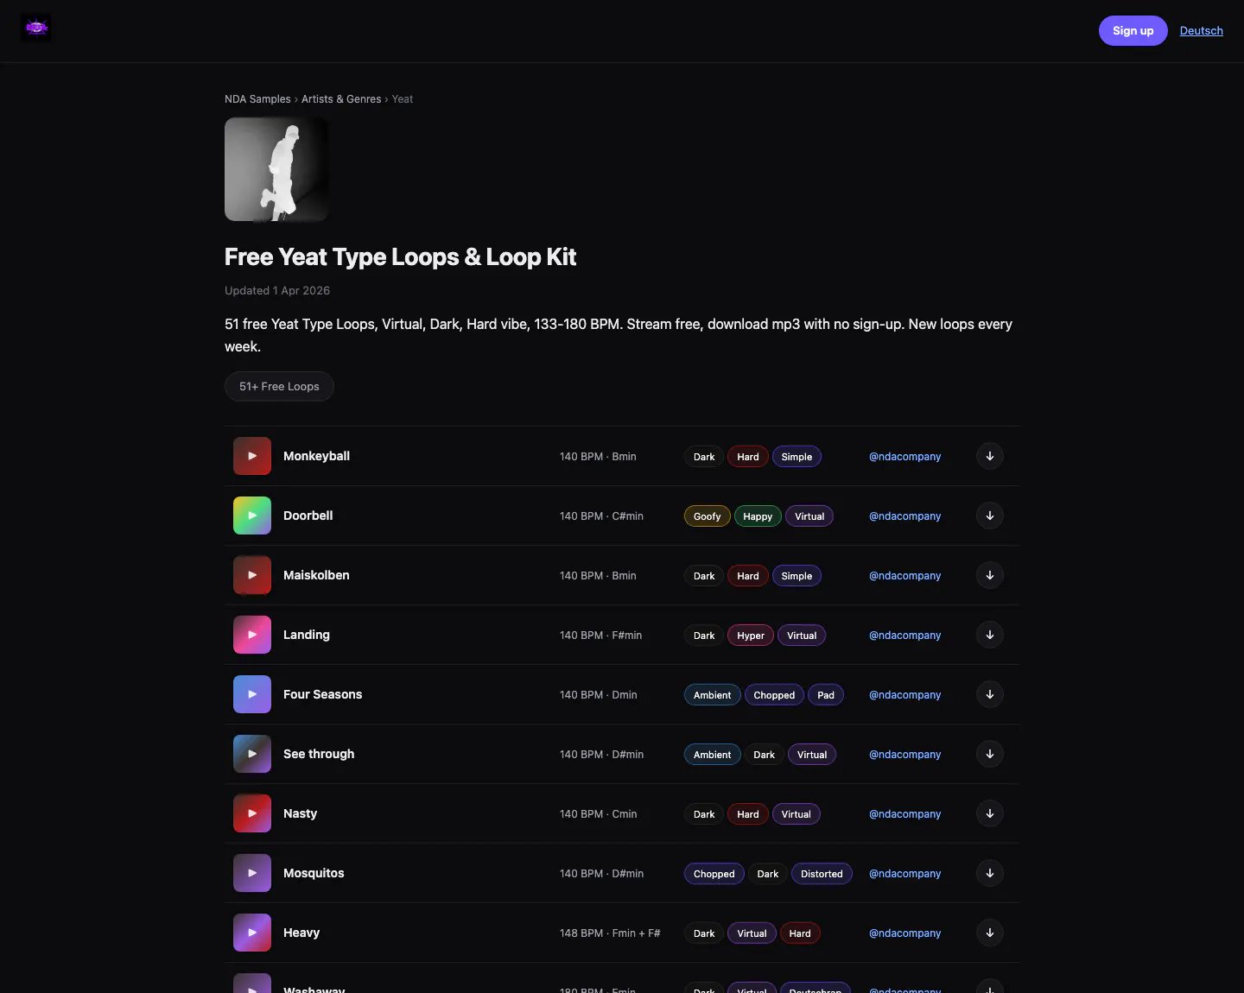Download the See through loop
This screenshot has height=993, width=1244.
click(990, 754)
